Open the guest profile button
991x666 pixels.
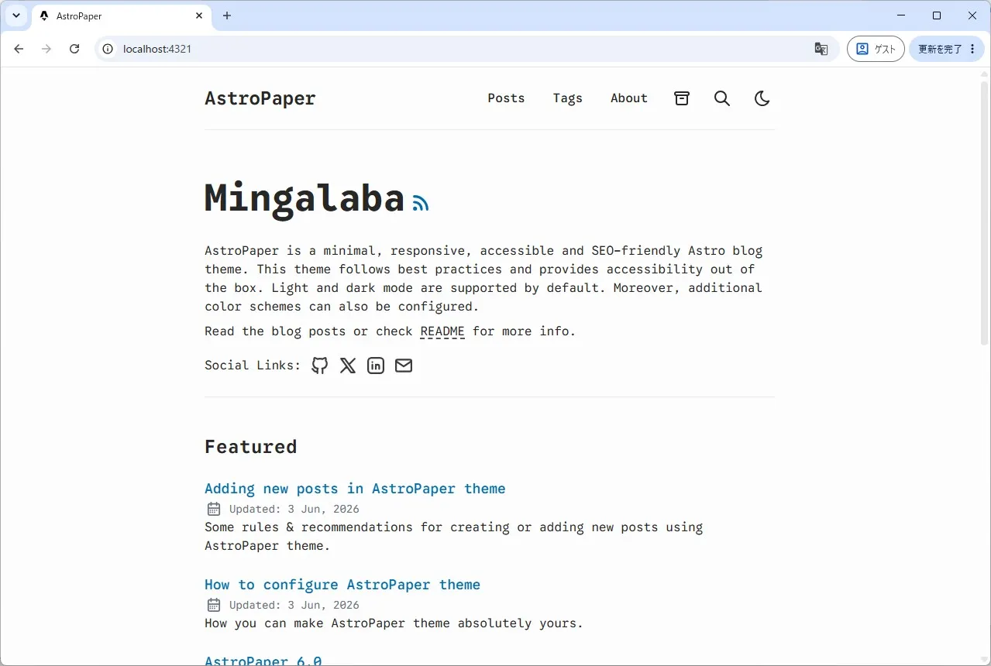(876, 49)
